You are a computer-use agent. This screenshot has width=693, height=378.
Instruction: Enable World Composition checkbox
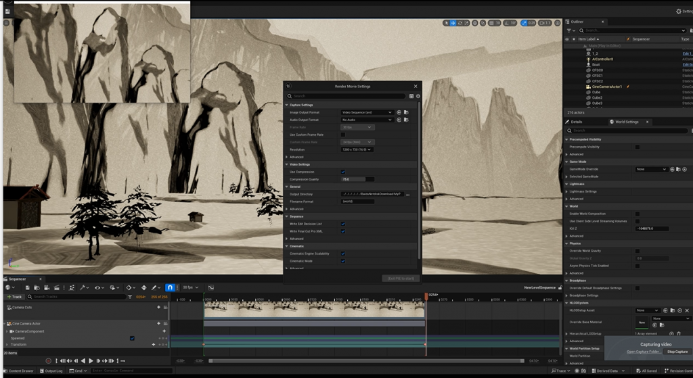pos(638,214)
